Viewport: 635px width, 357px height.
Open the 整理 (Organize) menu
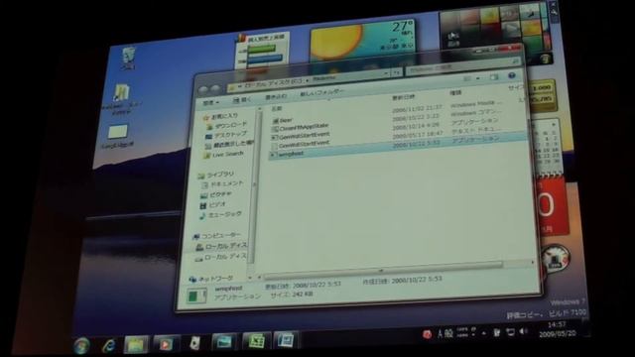point(210,102)
